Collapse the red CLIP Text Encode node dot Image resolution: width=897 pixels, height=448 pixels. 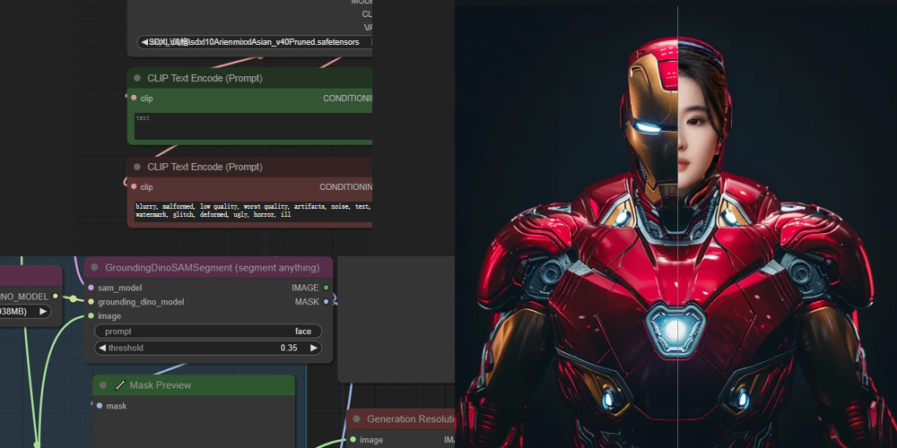pyautogui.click(x=136, y=167)
